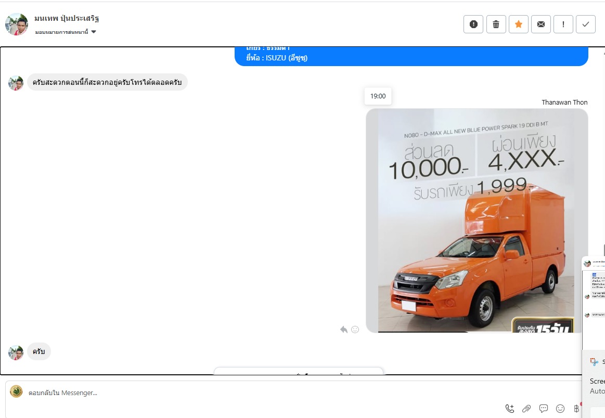This screenshot has height=418, width=605.
Task: Attach a file with paperclip icon
Action: (526, 409)
